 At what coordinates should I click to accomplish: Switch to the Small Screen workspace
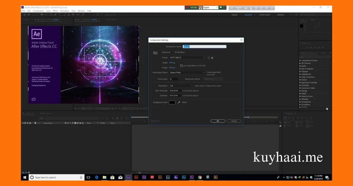(264, 15)
